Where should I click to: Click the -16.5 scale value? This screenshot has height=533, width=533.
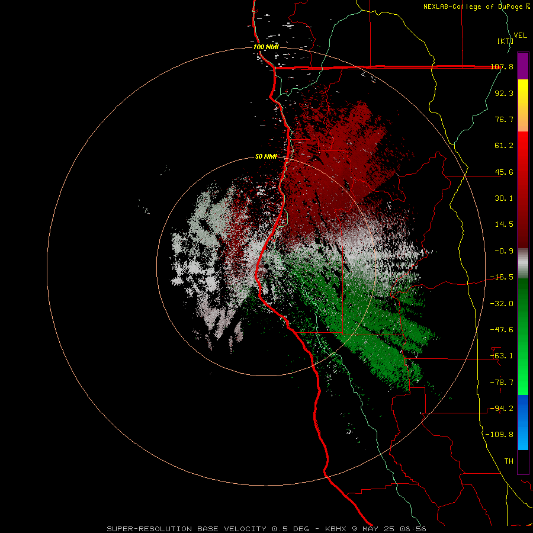point(502,277)
